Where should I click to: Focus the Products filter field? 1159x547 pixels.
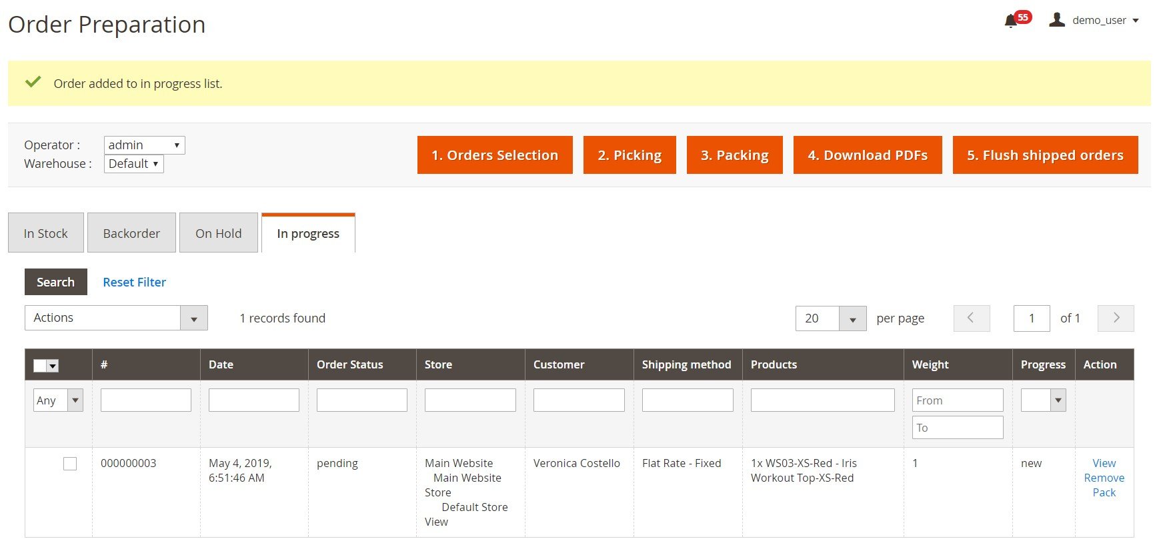click(823, 400)
